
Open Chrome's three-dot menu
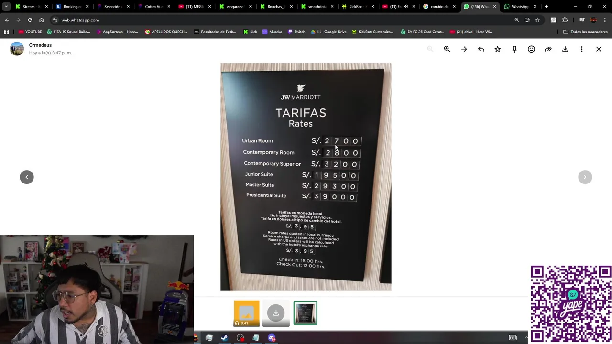point(605,20)
